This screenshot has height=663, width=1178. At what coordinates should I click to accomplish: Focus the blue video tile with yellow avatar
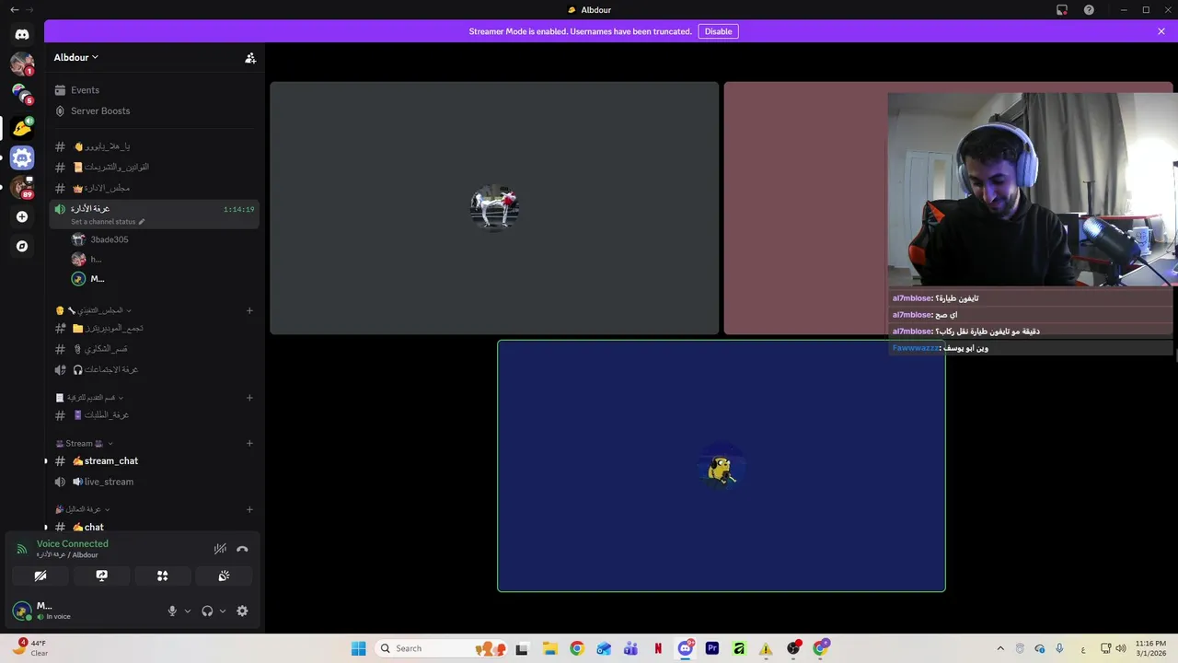click(x=722, y=466)
